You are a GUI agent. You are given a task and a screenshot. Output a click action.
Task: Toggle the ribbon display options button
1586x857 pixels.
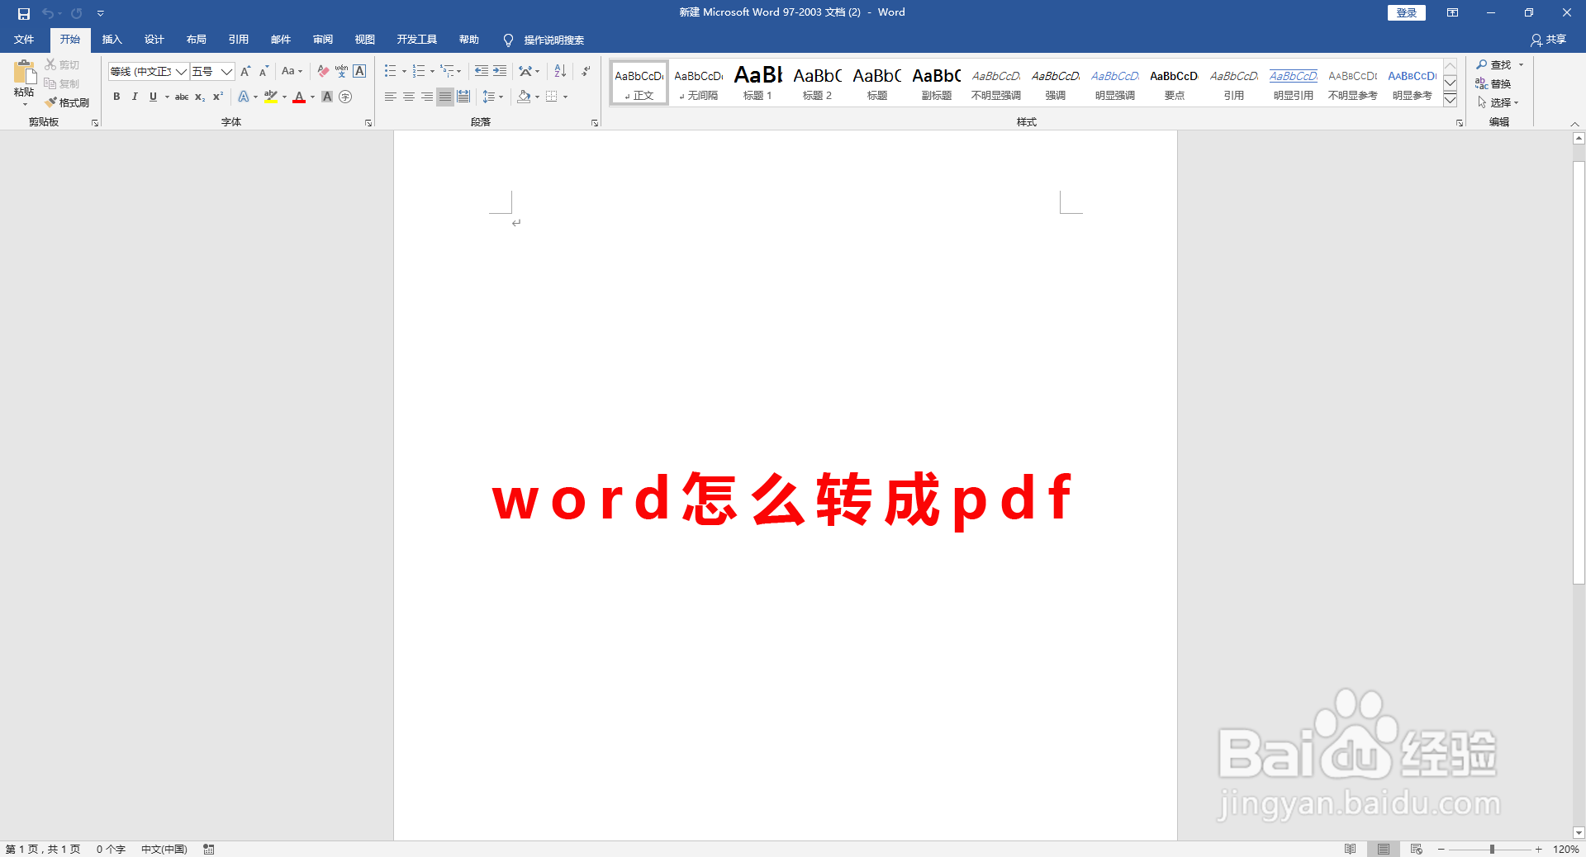[1452, 12]
